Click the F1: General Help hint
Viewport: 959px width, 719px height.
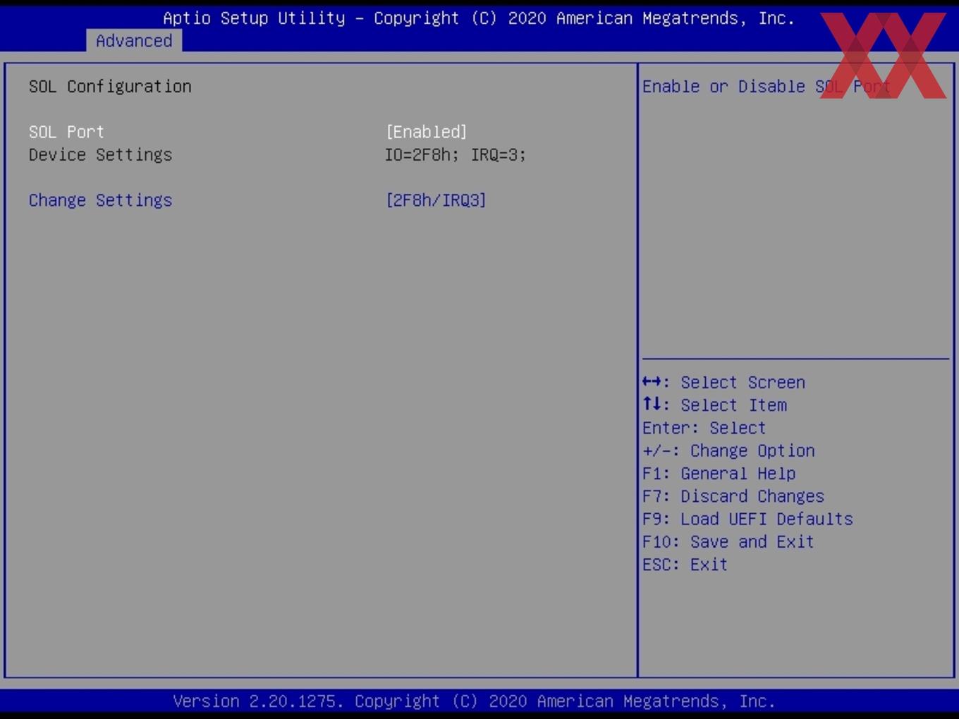(x=719, y=473)
